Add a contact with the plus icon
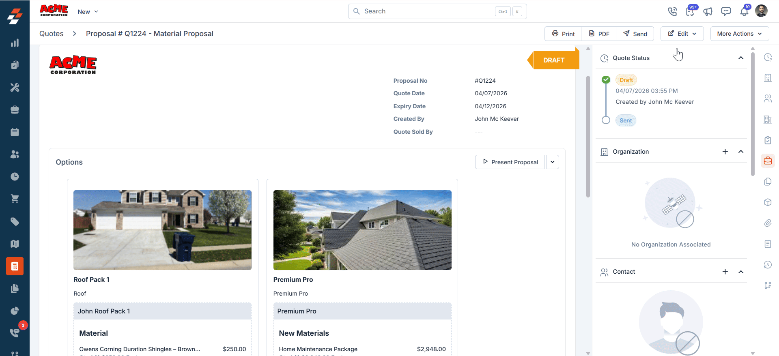 pyautogui.click(x=725, y=272)
